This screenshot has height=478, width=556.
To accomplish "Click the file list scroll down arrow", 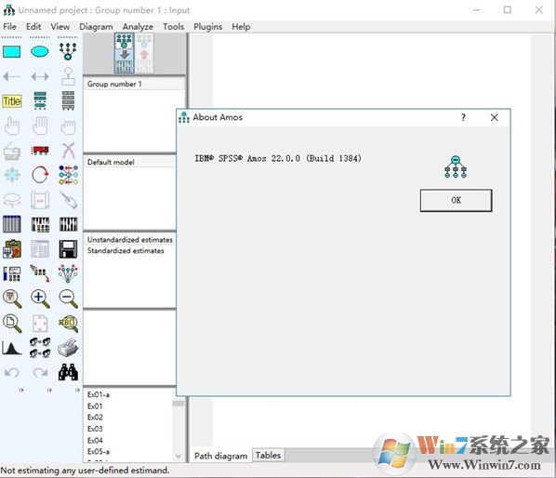I will [179, 456].
